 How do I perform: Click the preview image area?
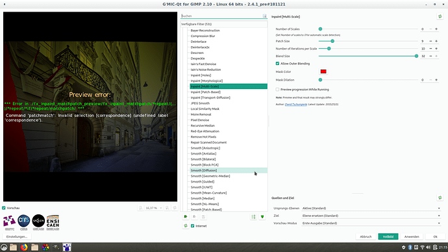[x=90, y=107]
